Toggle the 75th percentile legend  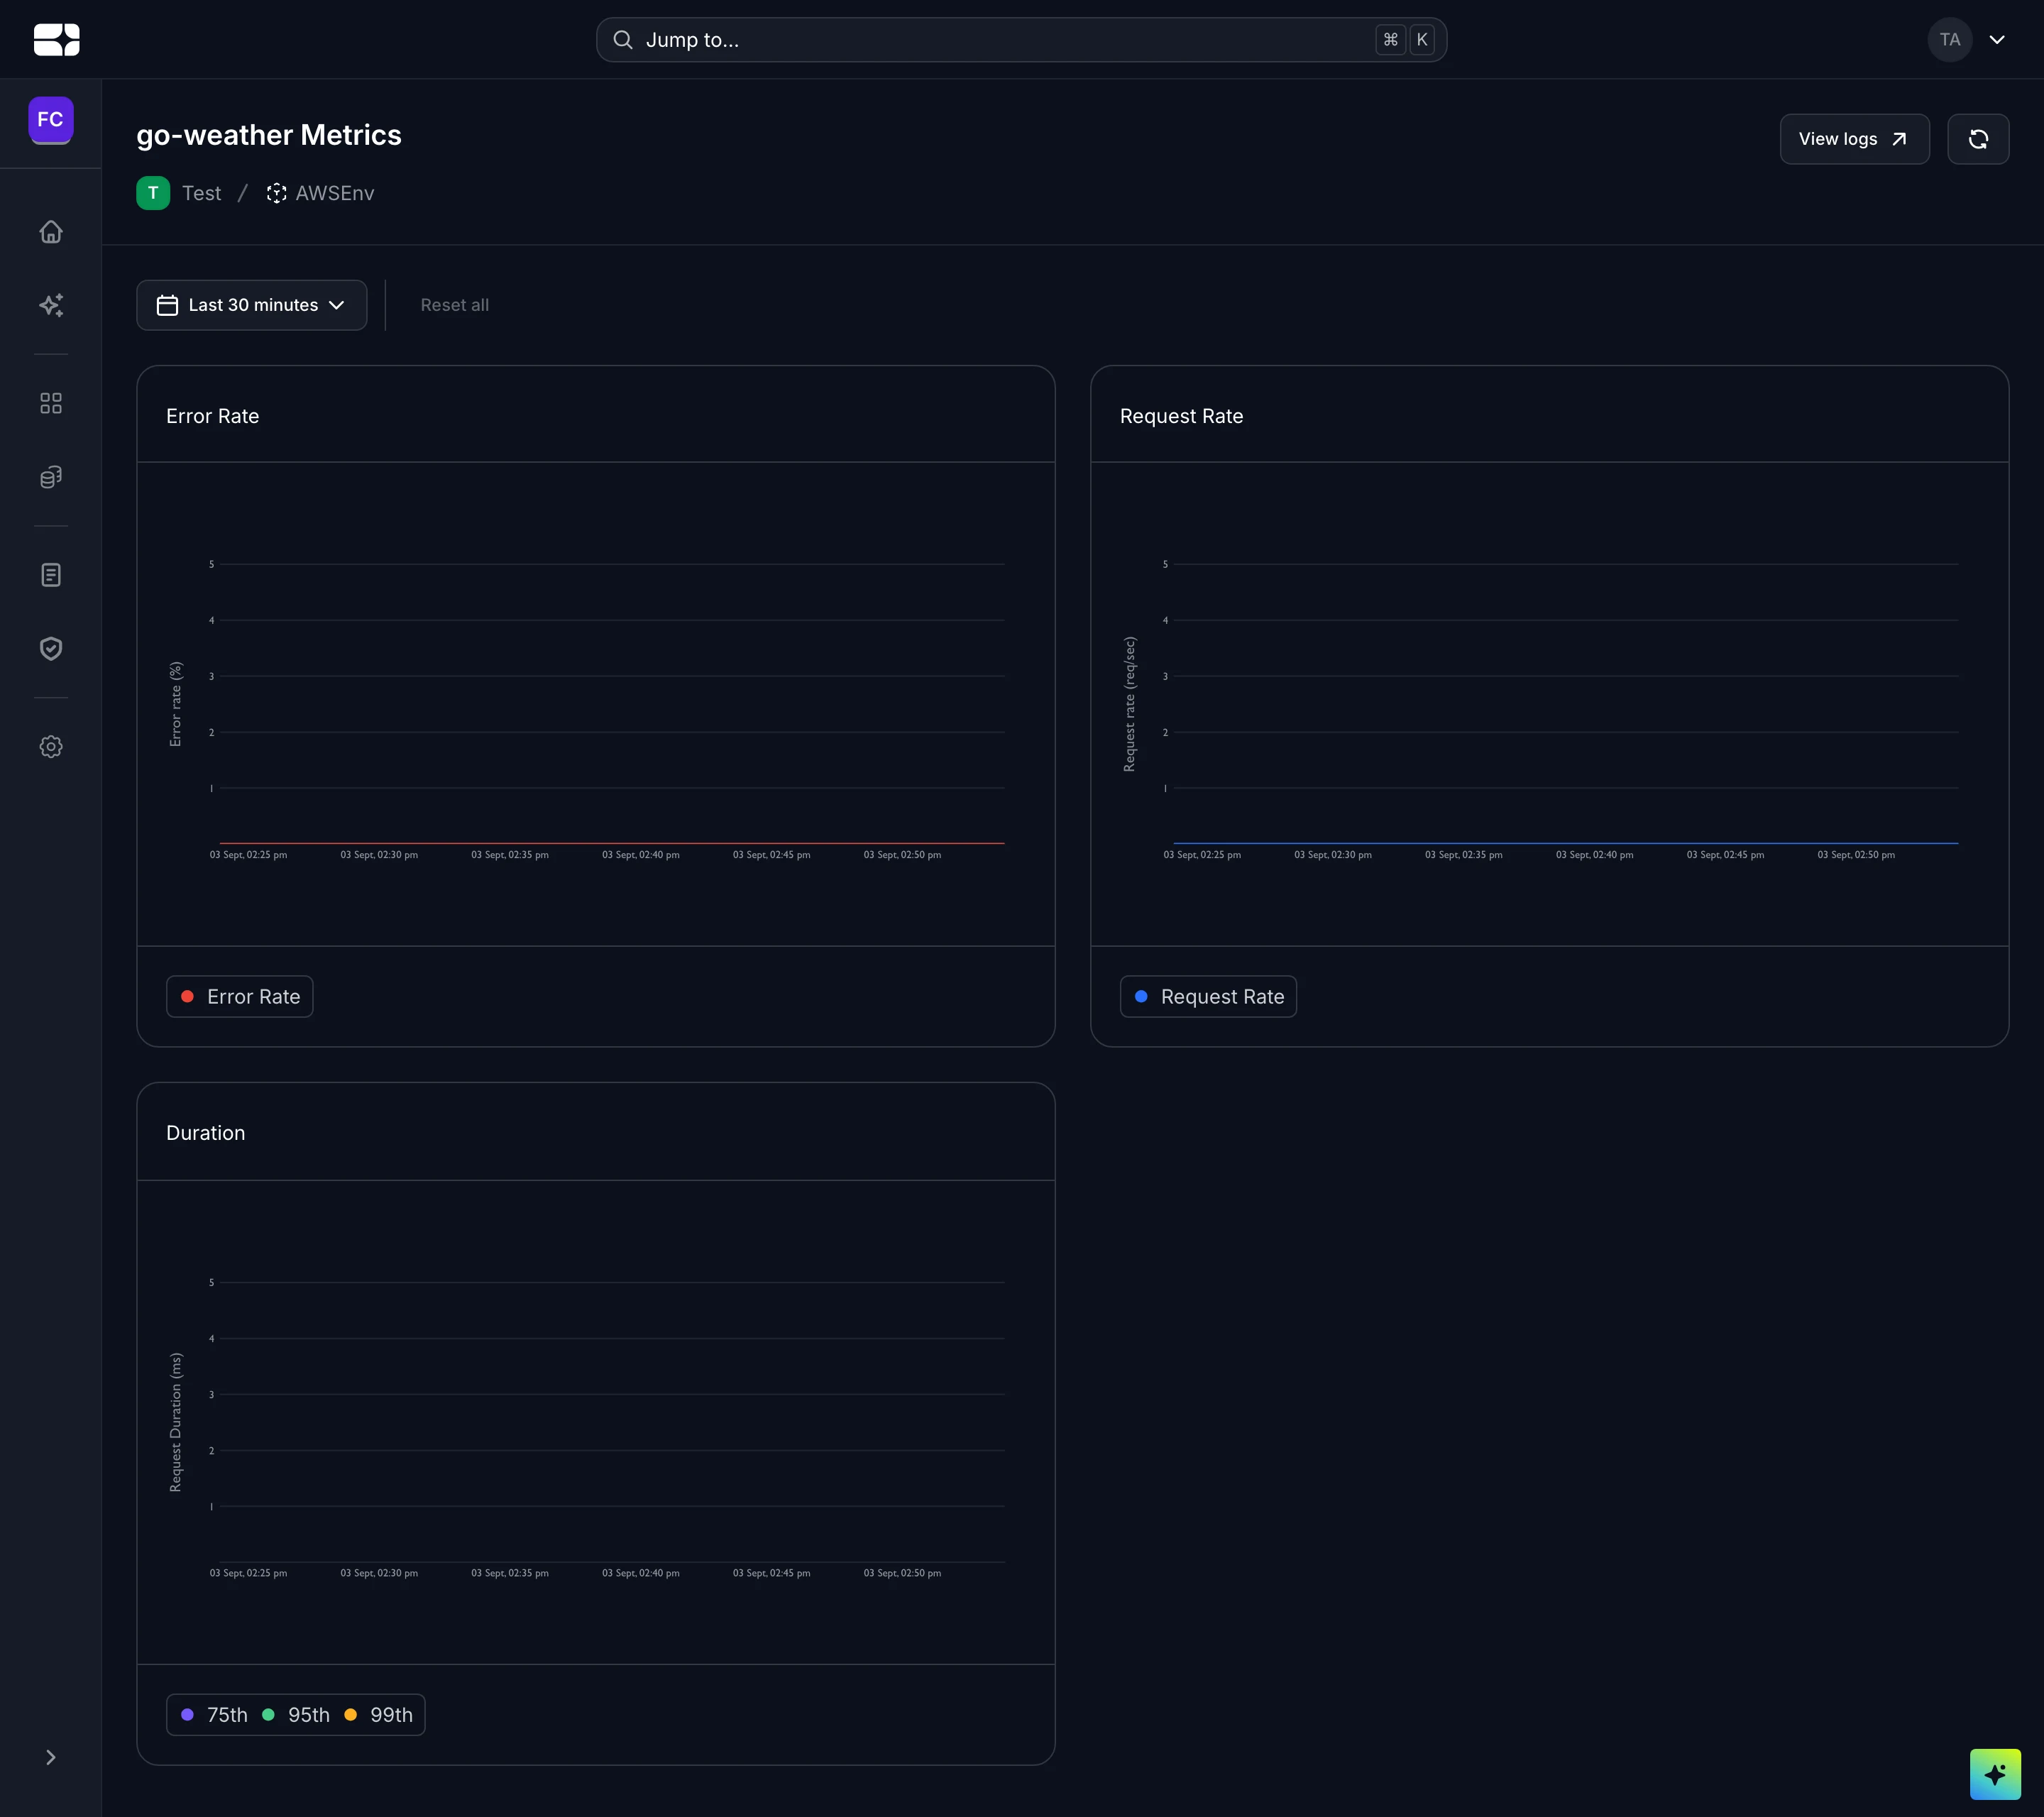click(x=214, y=1715)
